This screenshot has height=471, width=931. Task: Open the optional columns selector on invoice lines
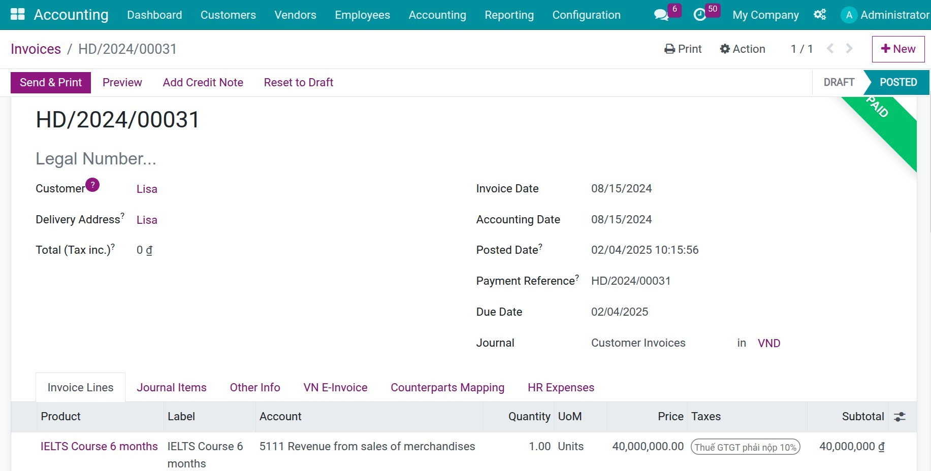900,417
